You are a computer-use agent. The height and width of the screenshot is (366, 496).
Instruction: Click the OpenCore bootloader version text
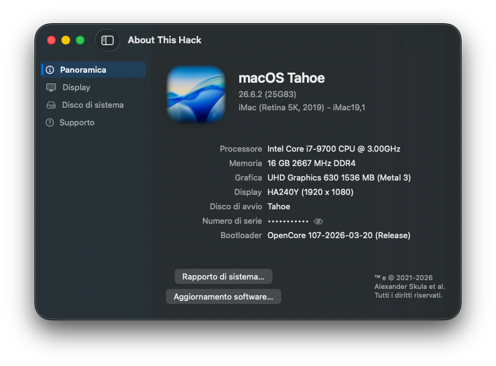point(339,235)
